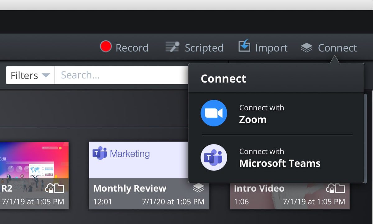Click the 12:01 duration text
373x224 pixels.
pos(103,202)
